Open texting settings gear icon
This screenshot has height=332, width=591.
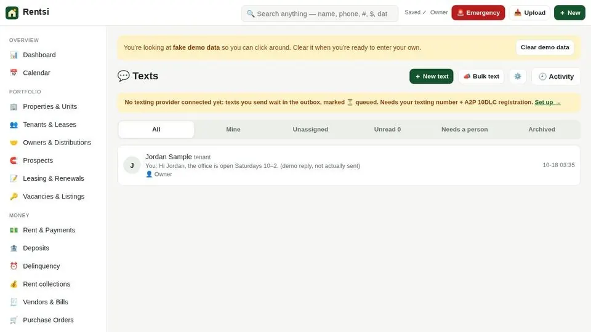tap(518, 76)
